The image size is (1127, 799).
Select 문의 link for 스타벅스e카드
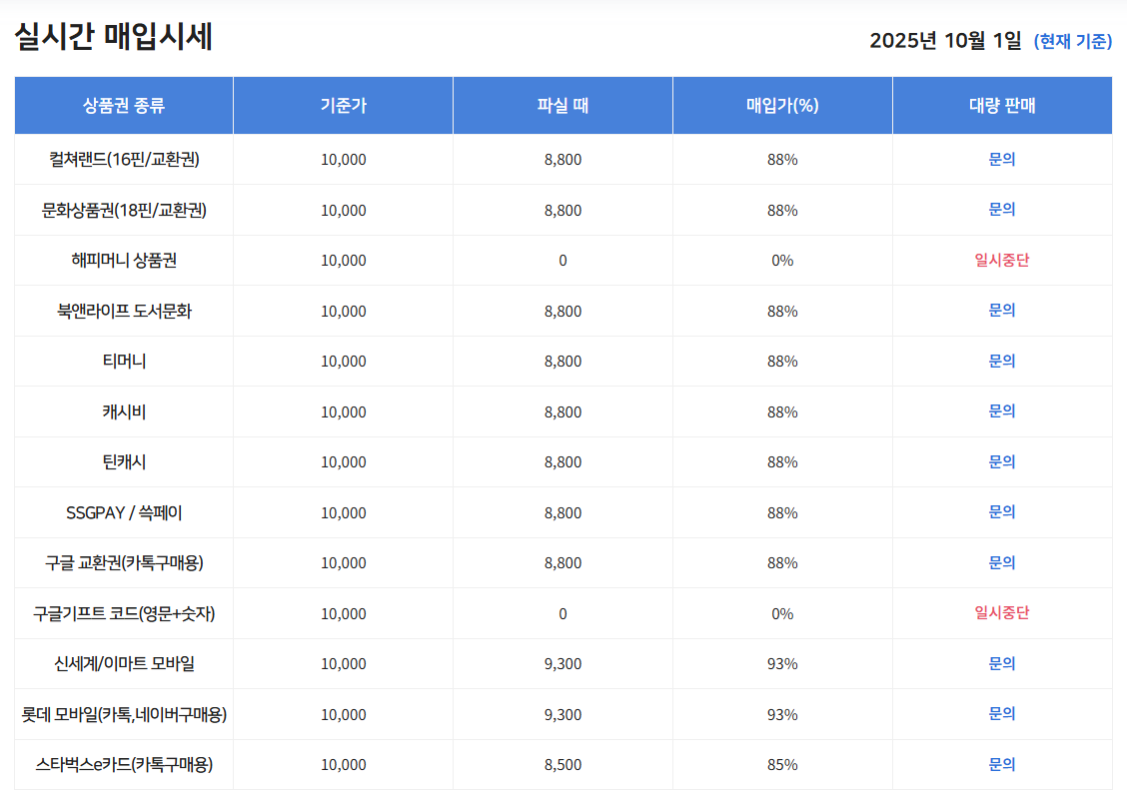pyautogui.click(x=1002, y=764)
